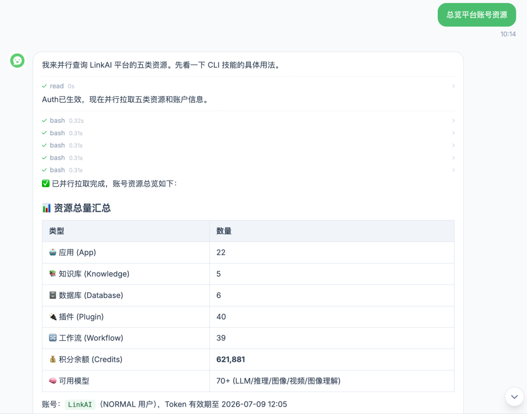Viewport: 527px width, 414px height.
Task: Click the 70+ (LLM/推理/图像/视频/图像理解) cell
Action: [x=332, y=381]
